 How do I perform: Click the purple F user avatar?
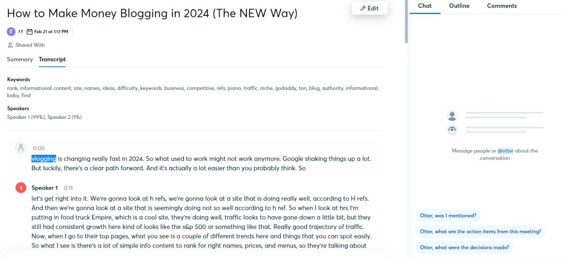pos(11,31)
